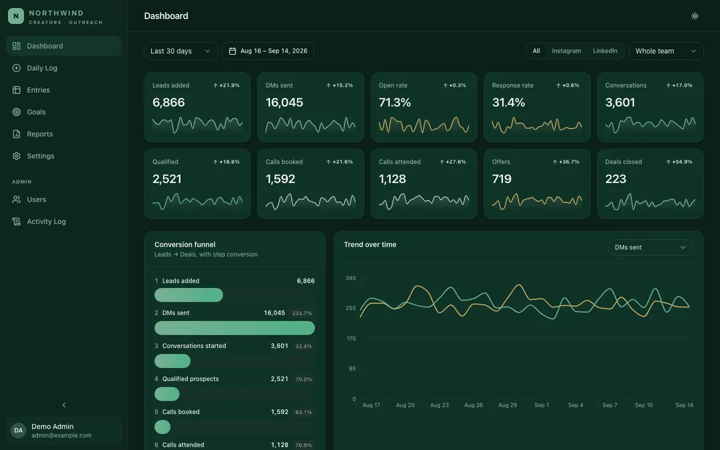Click the DMs sent funnel bar
The image size is (720, 450).
point(235,328)
